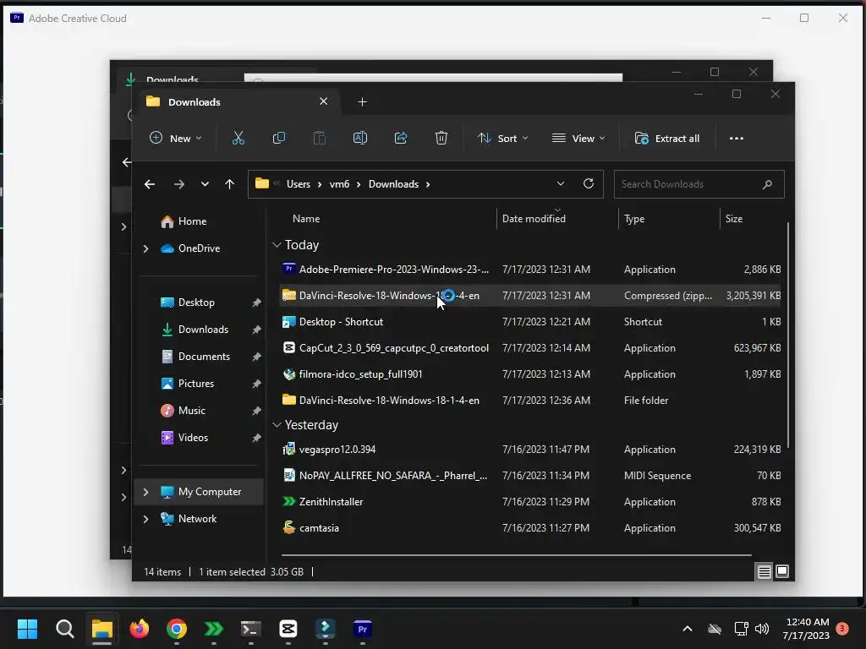The height and width of the screenshot is (649, 866).
Task: Close the Downloads tab
Action: click(x=324, y=101)
